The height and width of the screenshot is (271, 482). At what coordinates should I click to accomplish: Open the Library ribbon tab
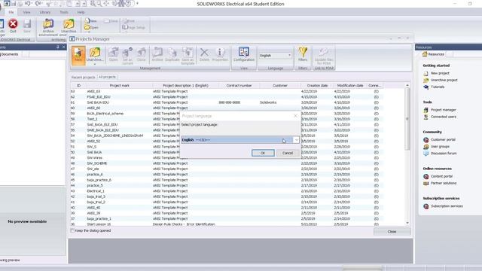(45, 12)
